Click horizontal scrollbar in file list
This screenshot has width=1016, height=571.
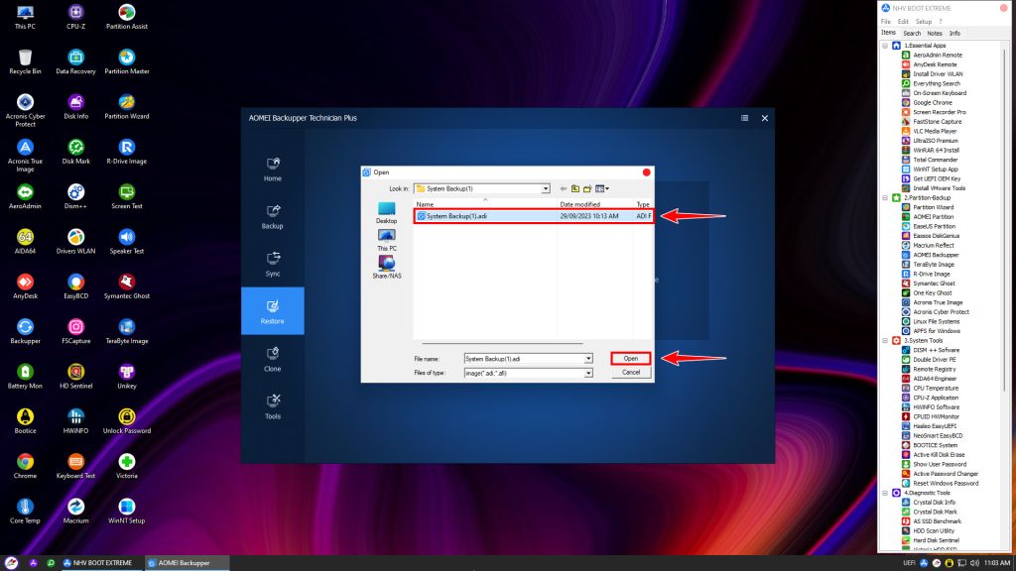point(502,343)
